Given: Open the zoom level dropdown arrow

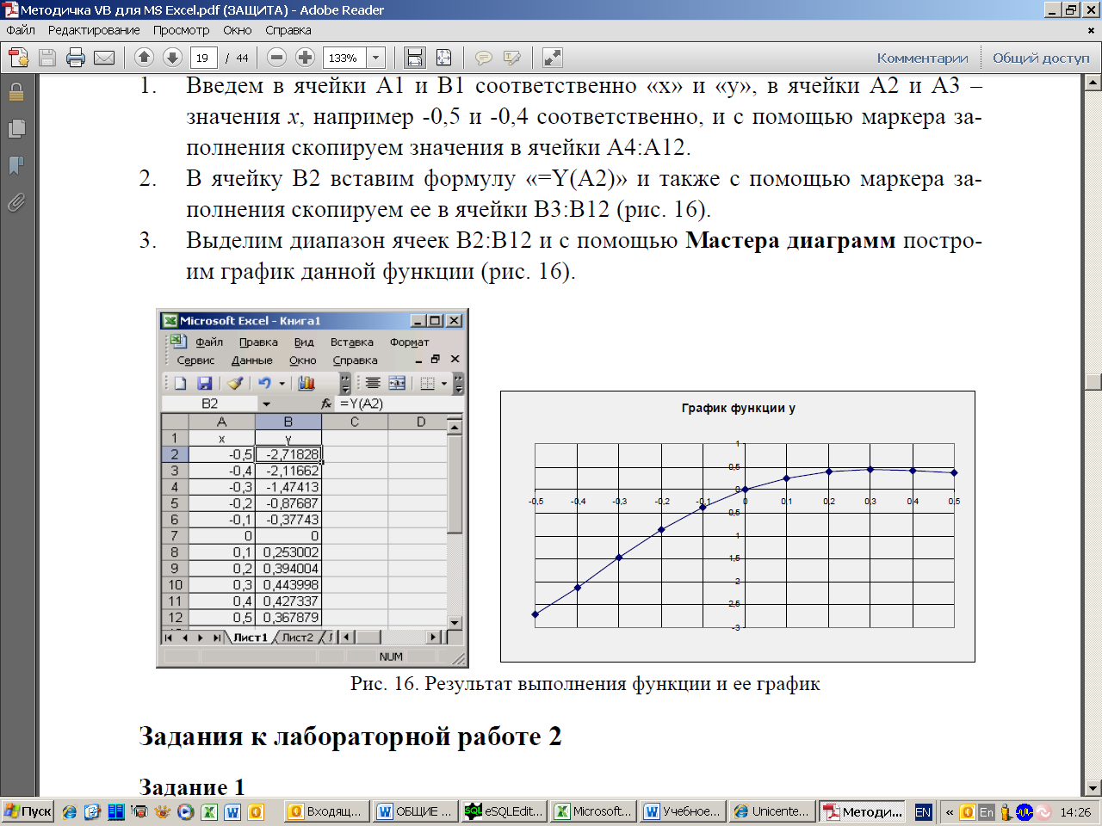Looking at the screenshot, I should [375, 58].
